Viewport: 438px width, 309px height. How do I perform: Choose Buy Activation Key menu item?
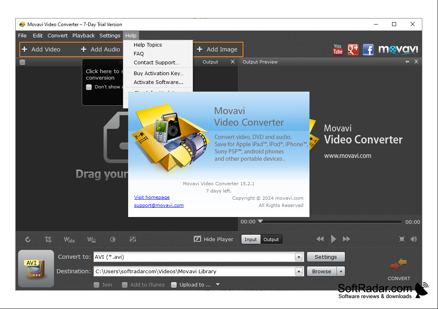159,73
